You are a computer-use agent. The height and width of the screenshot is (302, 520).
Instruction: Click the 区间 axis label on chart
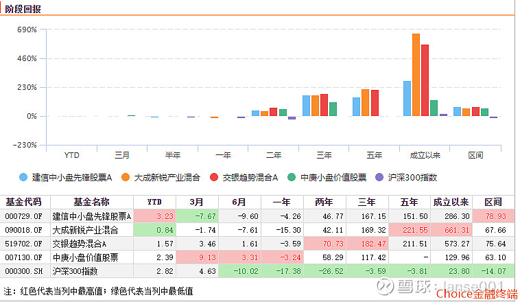(x=475, y=155)
